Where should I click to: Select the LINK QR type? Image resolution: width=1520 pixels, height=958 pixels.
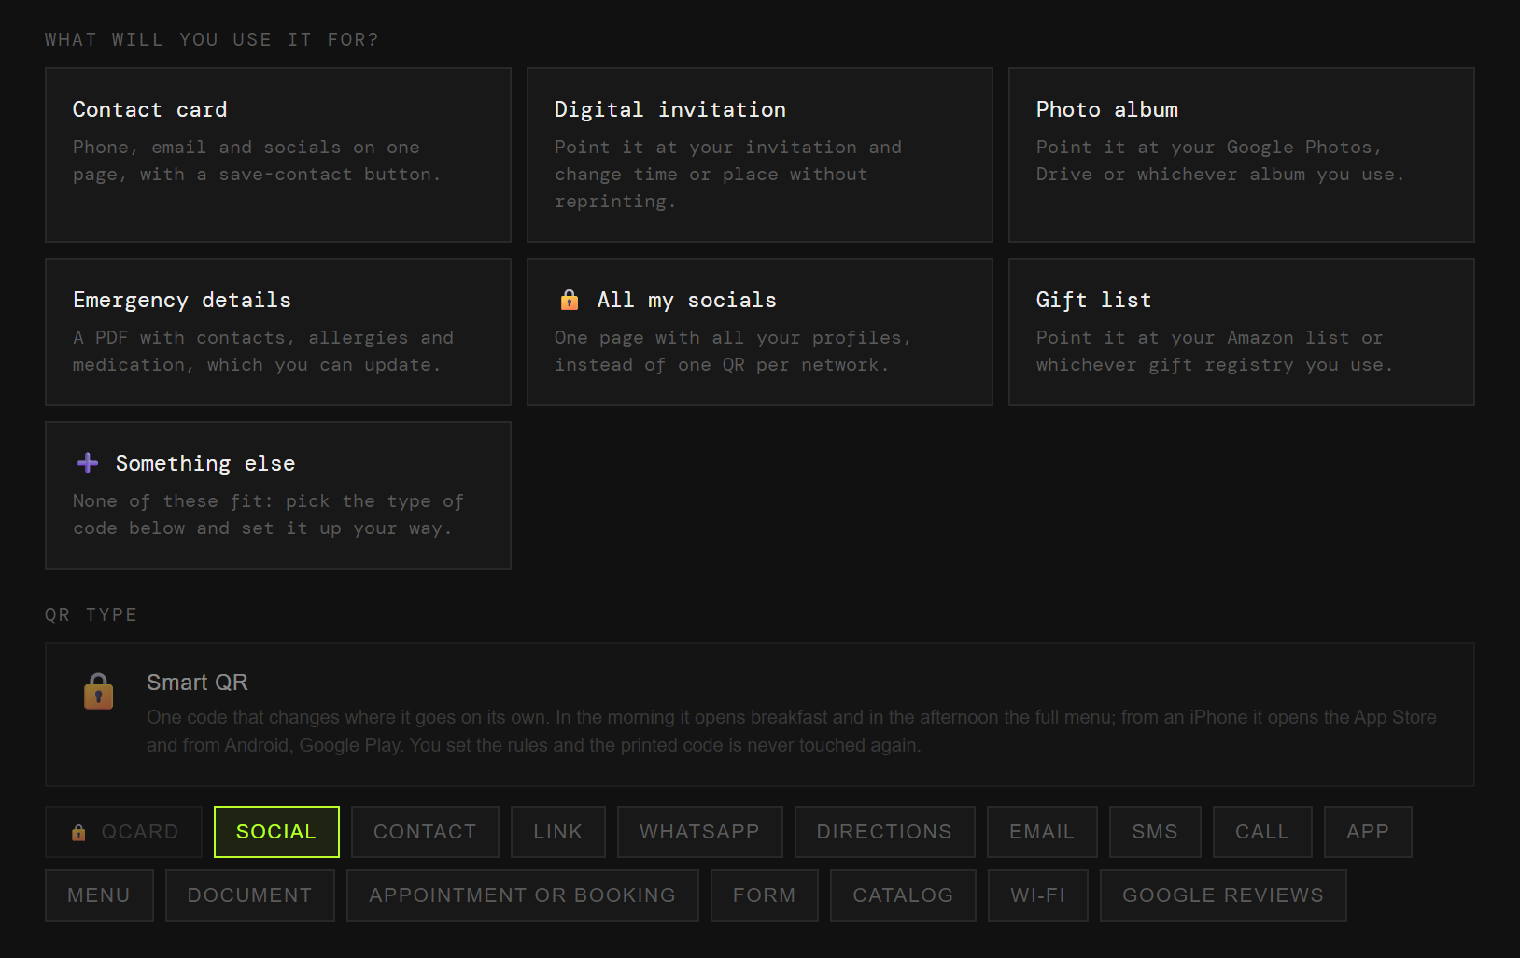558,832
